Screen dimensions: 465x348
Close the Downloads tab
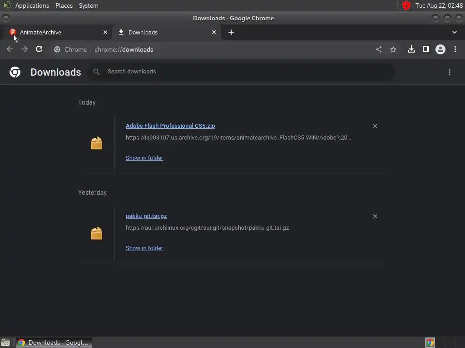(x=214, y=32)
